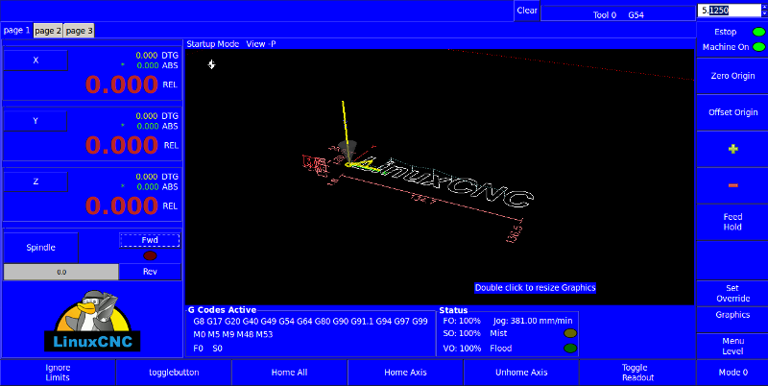Start spindle reverse with Rev
768x386 pixels.
150,272
